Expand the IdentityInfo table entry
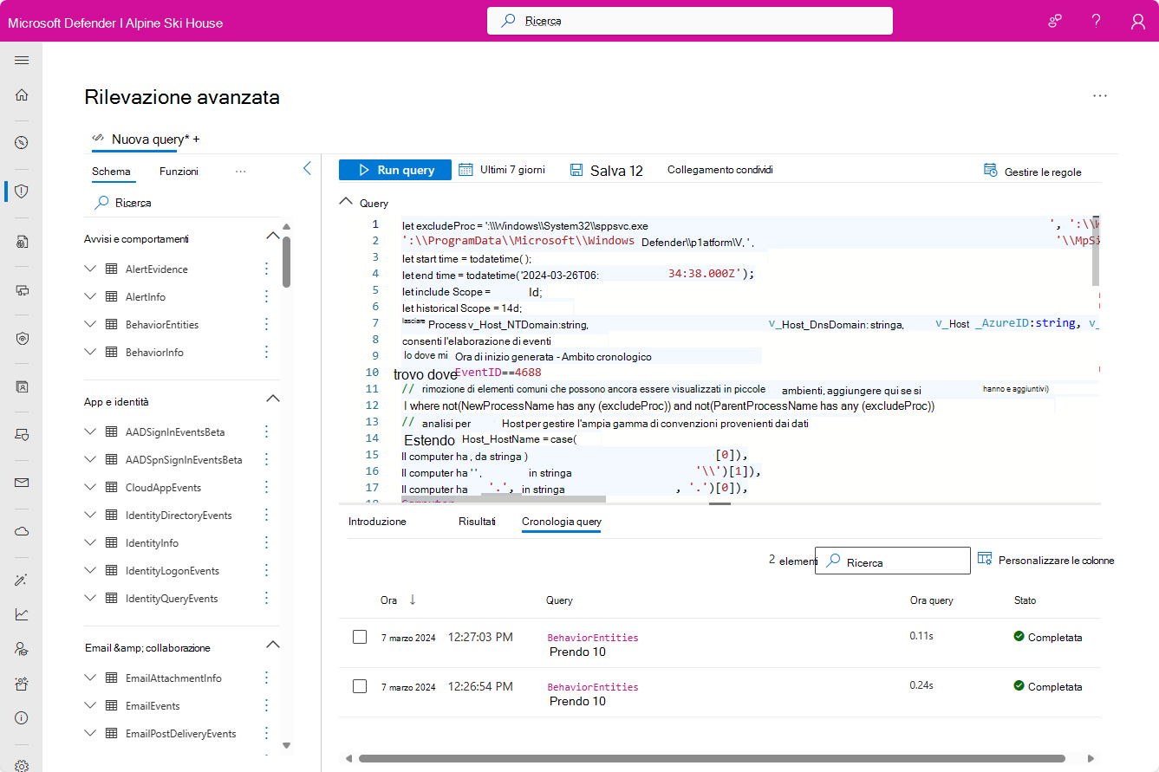Image resolution: width=1159 pixels, height=772 pixels. point(90,542)
